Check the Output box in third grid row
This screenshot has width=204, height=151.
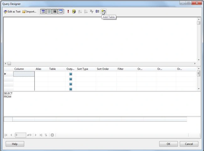pyautogui.click(x=71, y=84)
